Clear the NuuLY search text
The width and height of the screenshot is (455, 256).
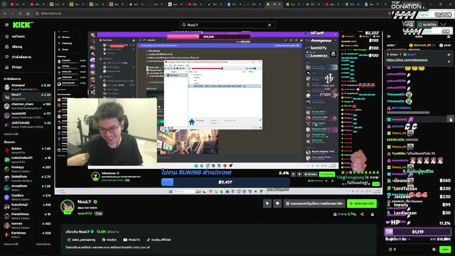269,25
